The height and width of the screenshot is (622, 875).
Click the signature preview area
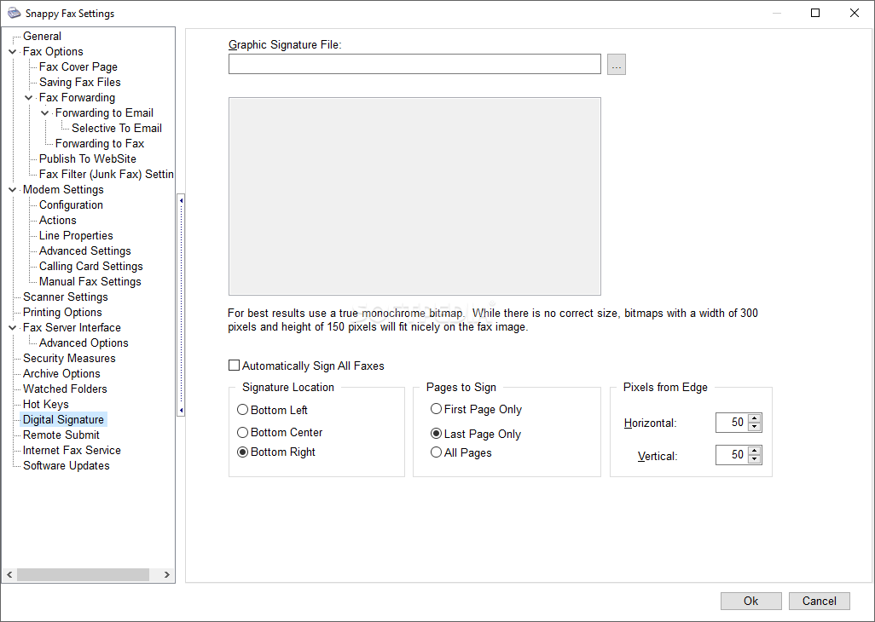[x=414, y=196]
